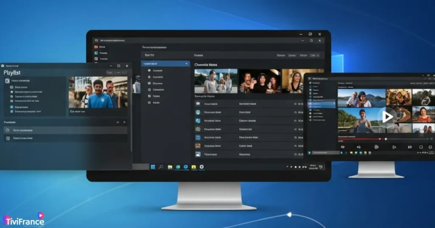Viewport: 435px width, 228px height.
Task: Open the three men thumbnail in Playlist window
Action: tap(98, 92)
